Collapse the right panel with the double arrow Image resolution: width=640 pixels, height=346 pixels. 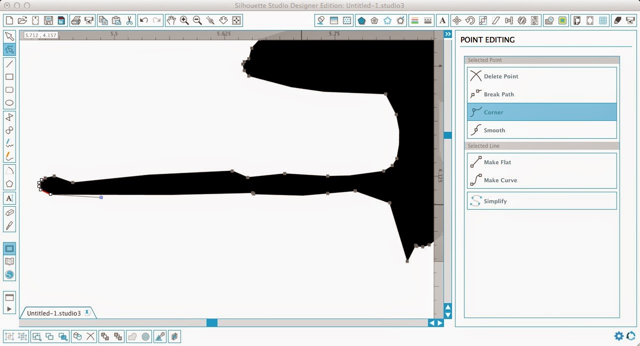(x=447, y=34)
